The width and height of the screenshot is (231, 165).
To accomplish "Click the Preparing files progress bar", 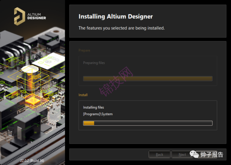I will tap(148, 78).
